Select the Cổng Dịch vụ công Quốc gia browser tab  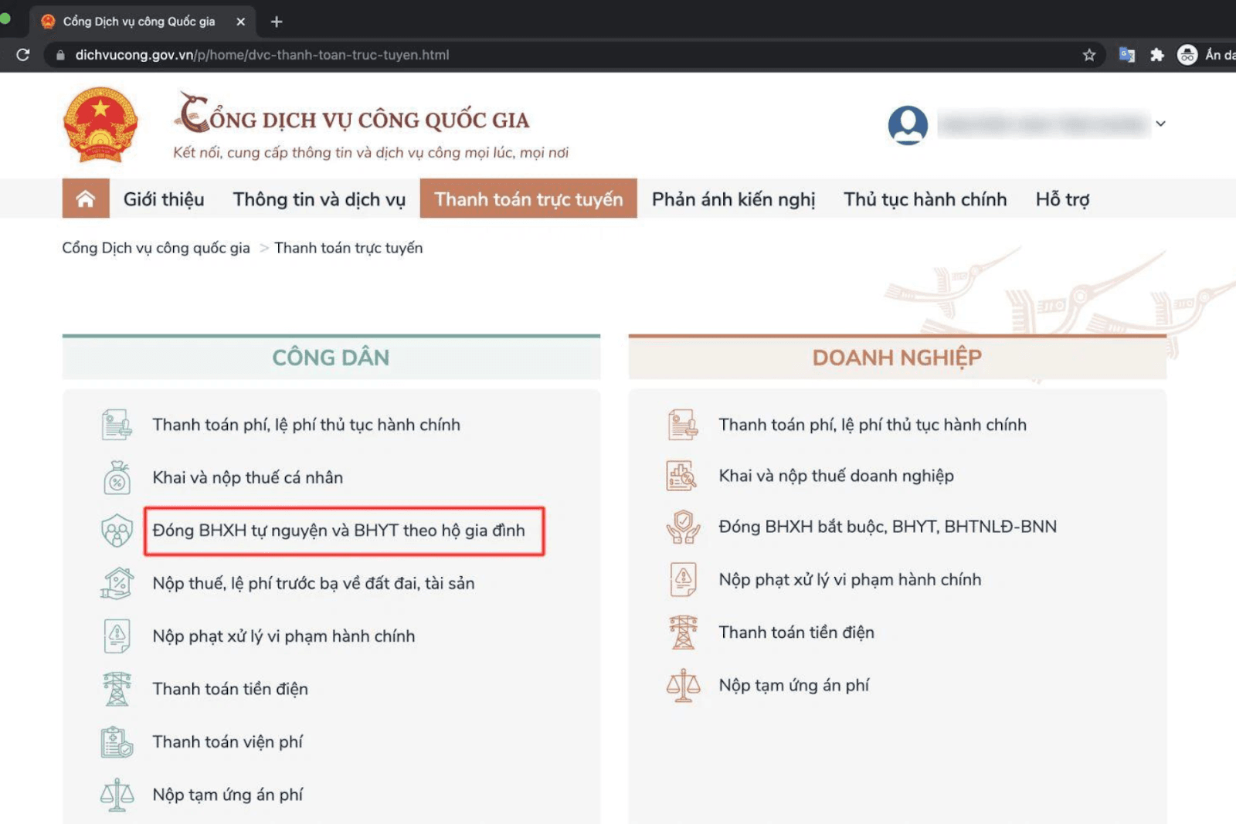click(141, 22)
